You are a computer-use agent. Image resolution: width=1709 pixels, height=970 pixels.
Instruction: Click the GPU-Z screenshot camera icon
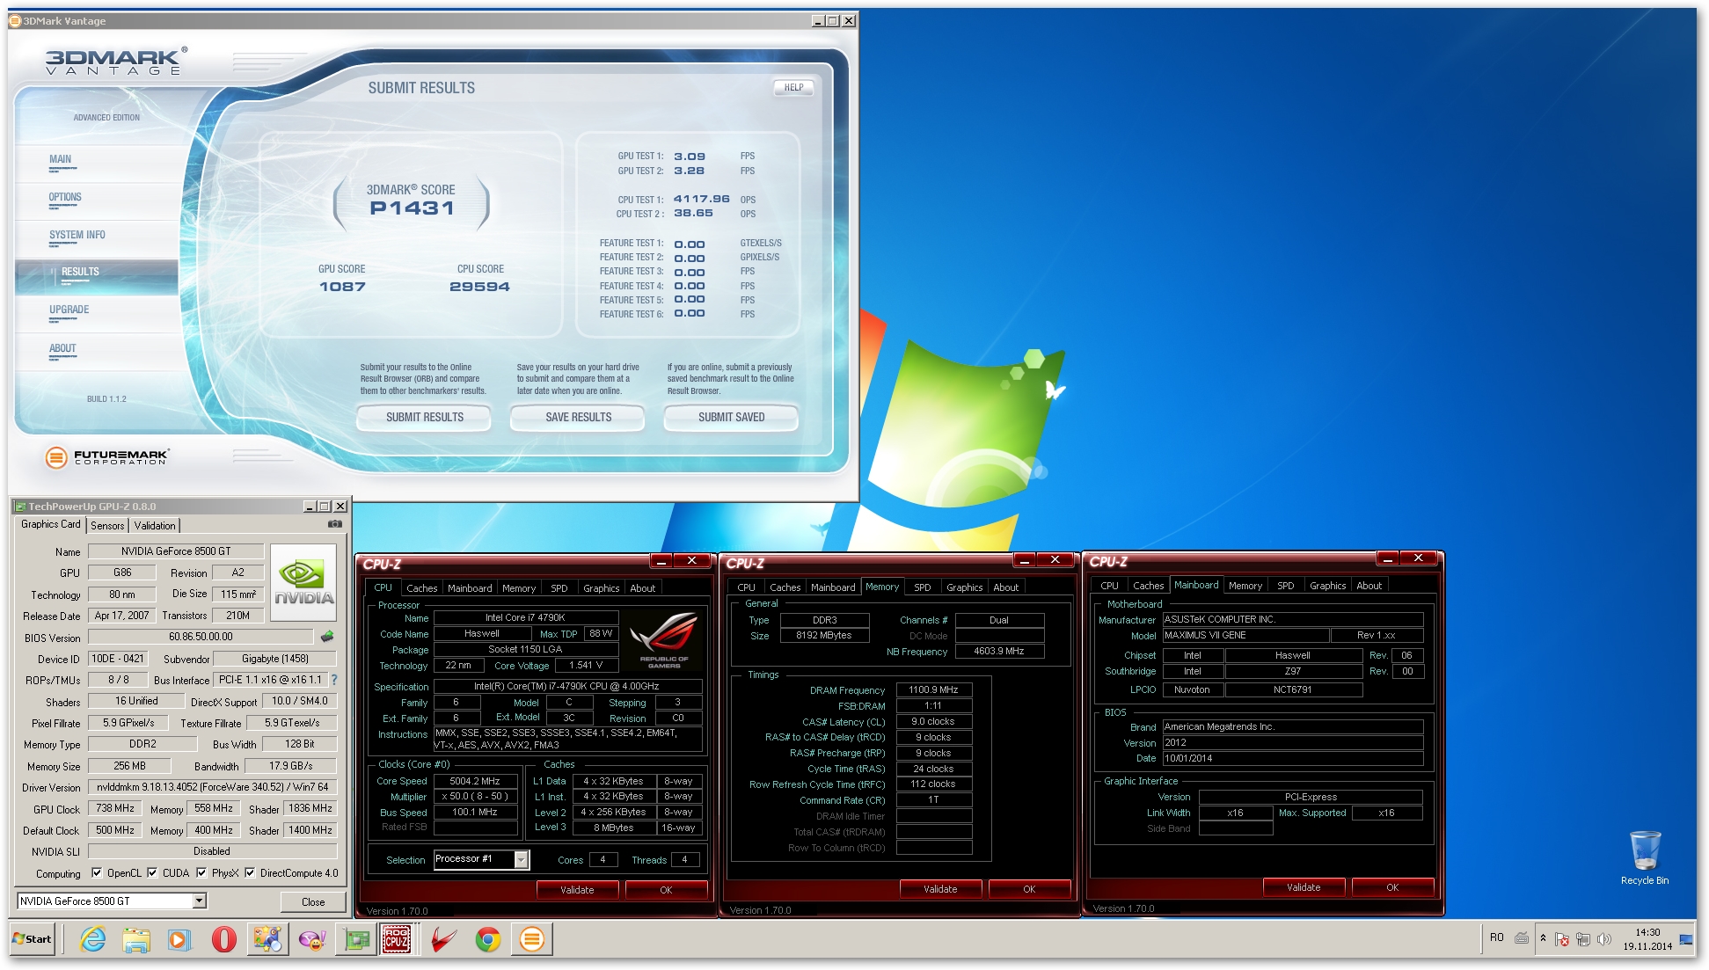click(x=335, y=524)
